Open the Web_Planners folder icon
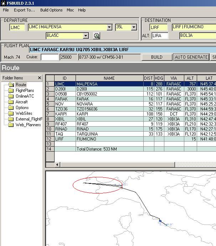The width and height of the screenshot is (216, 246). 11,125
